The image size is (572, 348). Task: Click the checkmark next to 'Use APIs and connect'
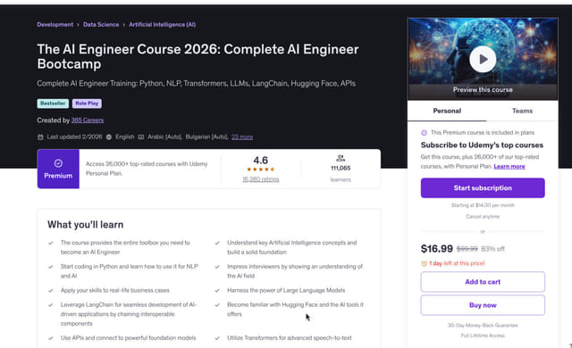click(x=51, y=338)
